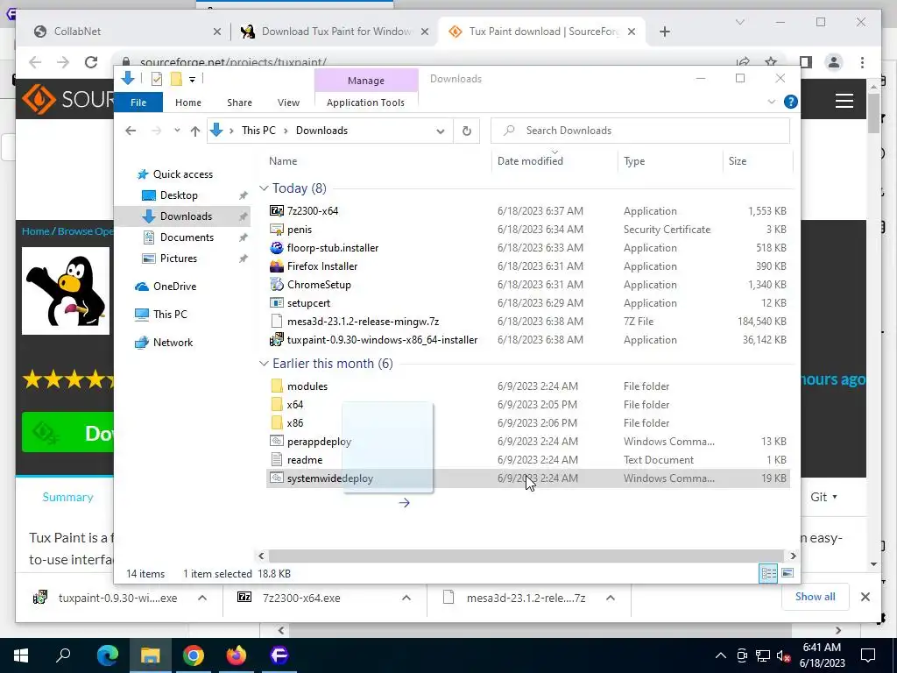Click Chrome icon on the taskbar

tap(194, 655)
